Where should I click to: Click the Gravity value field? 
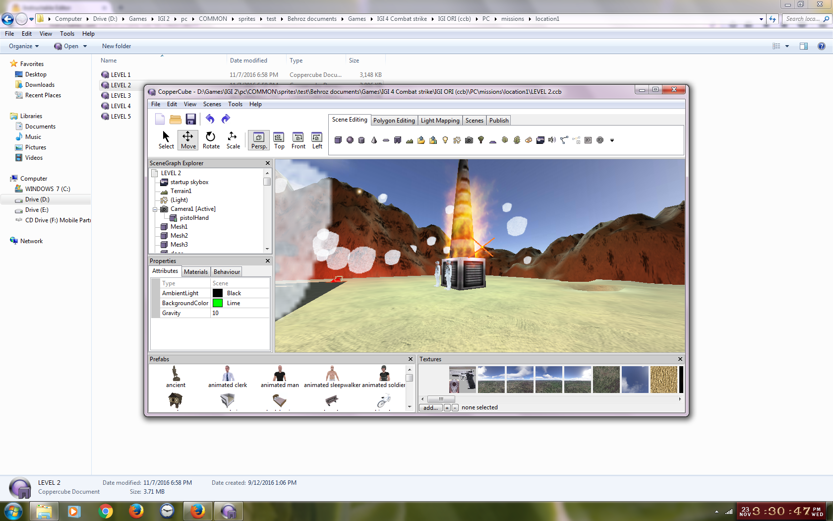240,313
